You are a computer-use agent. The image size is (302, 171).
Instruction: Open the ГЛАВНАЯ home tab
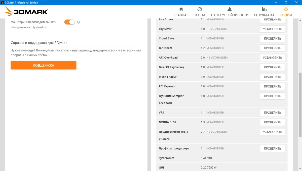181,12
